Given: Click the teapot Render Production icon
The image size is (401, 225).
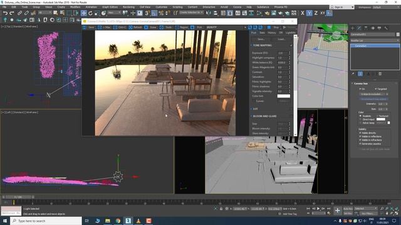Looking at the screenshot, I should [x=281, y=13].
